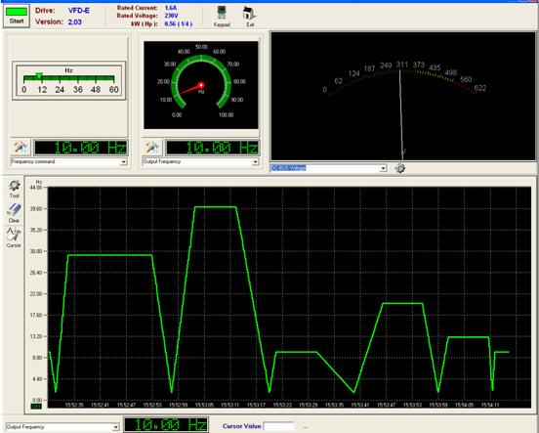Click the Exit door icon
The width and height of the screenshot is (539, 433).
(x=250, y=17)
